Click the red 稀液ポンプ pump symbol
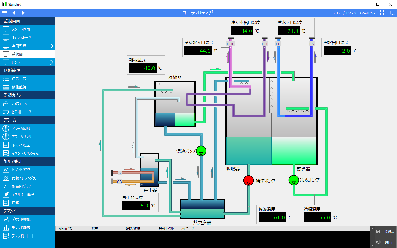Viewport: 397px width, 248px height. (x=248, y=180)
